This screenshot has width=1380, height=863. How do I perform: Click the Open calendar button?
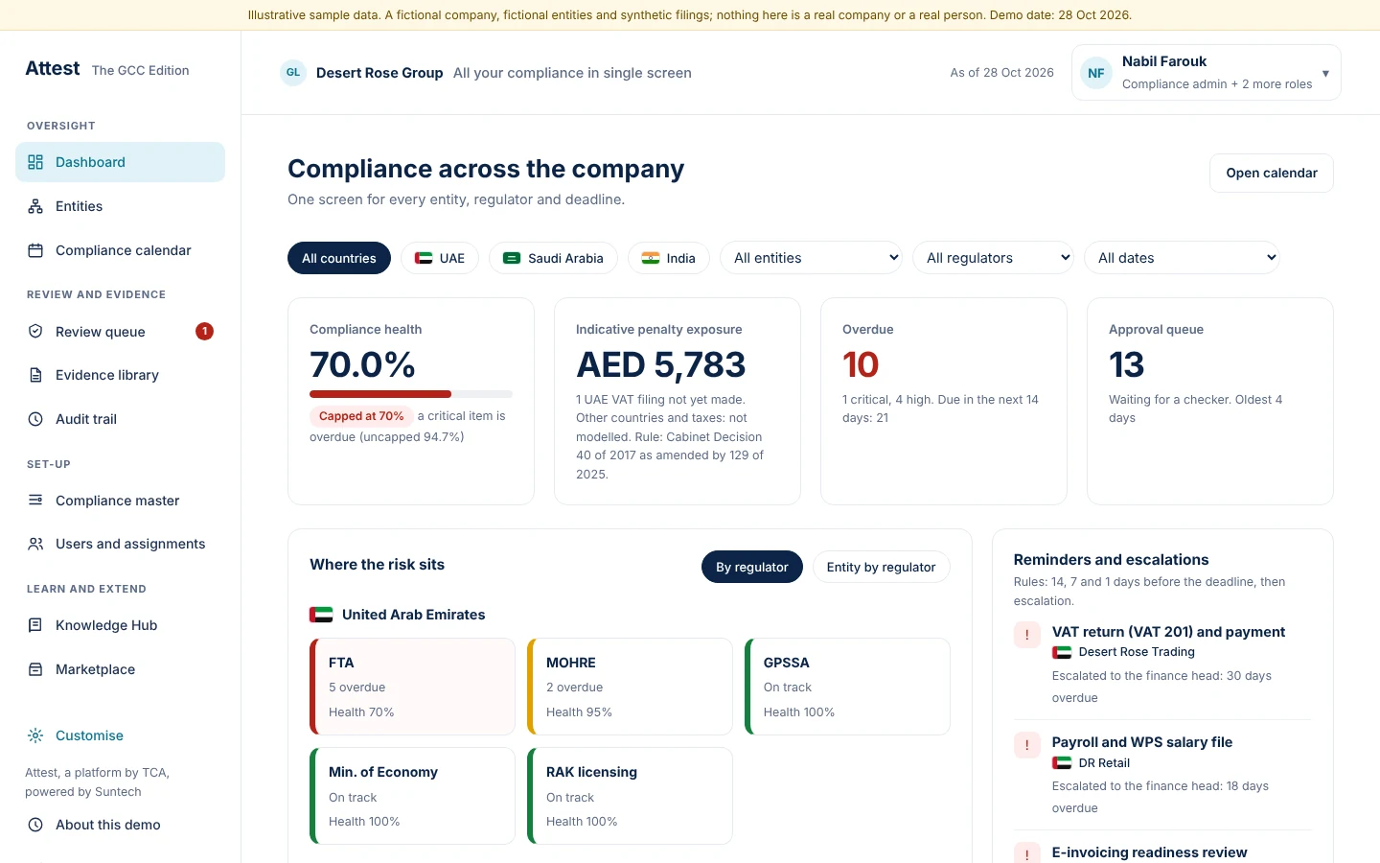click(x=1272, y=173)
